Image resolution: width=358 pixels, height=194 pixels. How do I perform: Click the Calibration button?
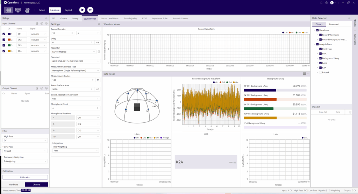25,177
